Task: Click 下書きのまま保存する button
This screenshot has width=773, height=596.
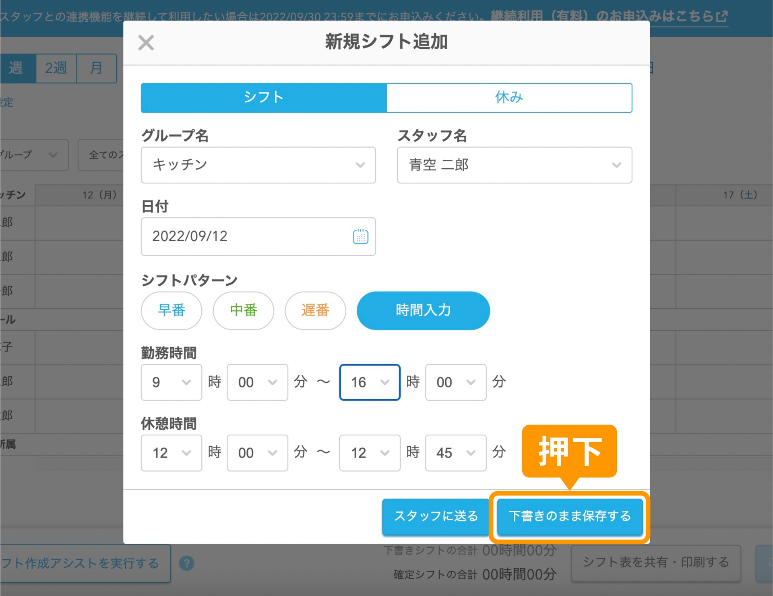Action: coord(569,516)
